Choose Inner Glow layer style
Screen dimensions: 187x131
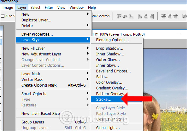coord(117,65)
